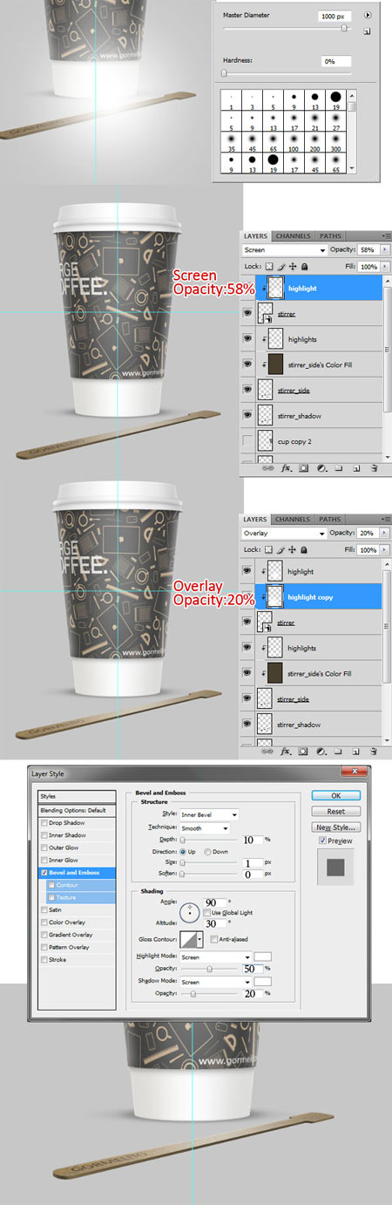
Task: Open the Highlight Mode color swatch
Action: click(x=263, y=957)
